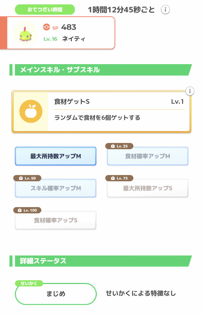Tap the まじめ nature button
This screenshot has width=203, height=315.
pos(55,294)
